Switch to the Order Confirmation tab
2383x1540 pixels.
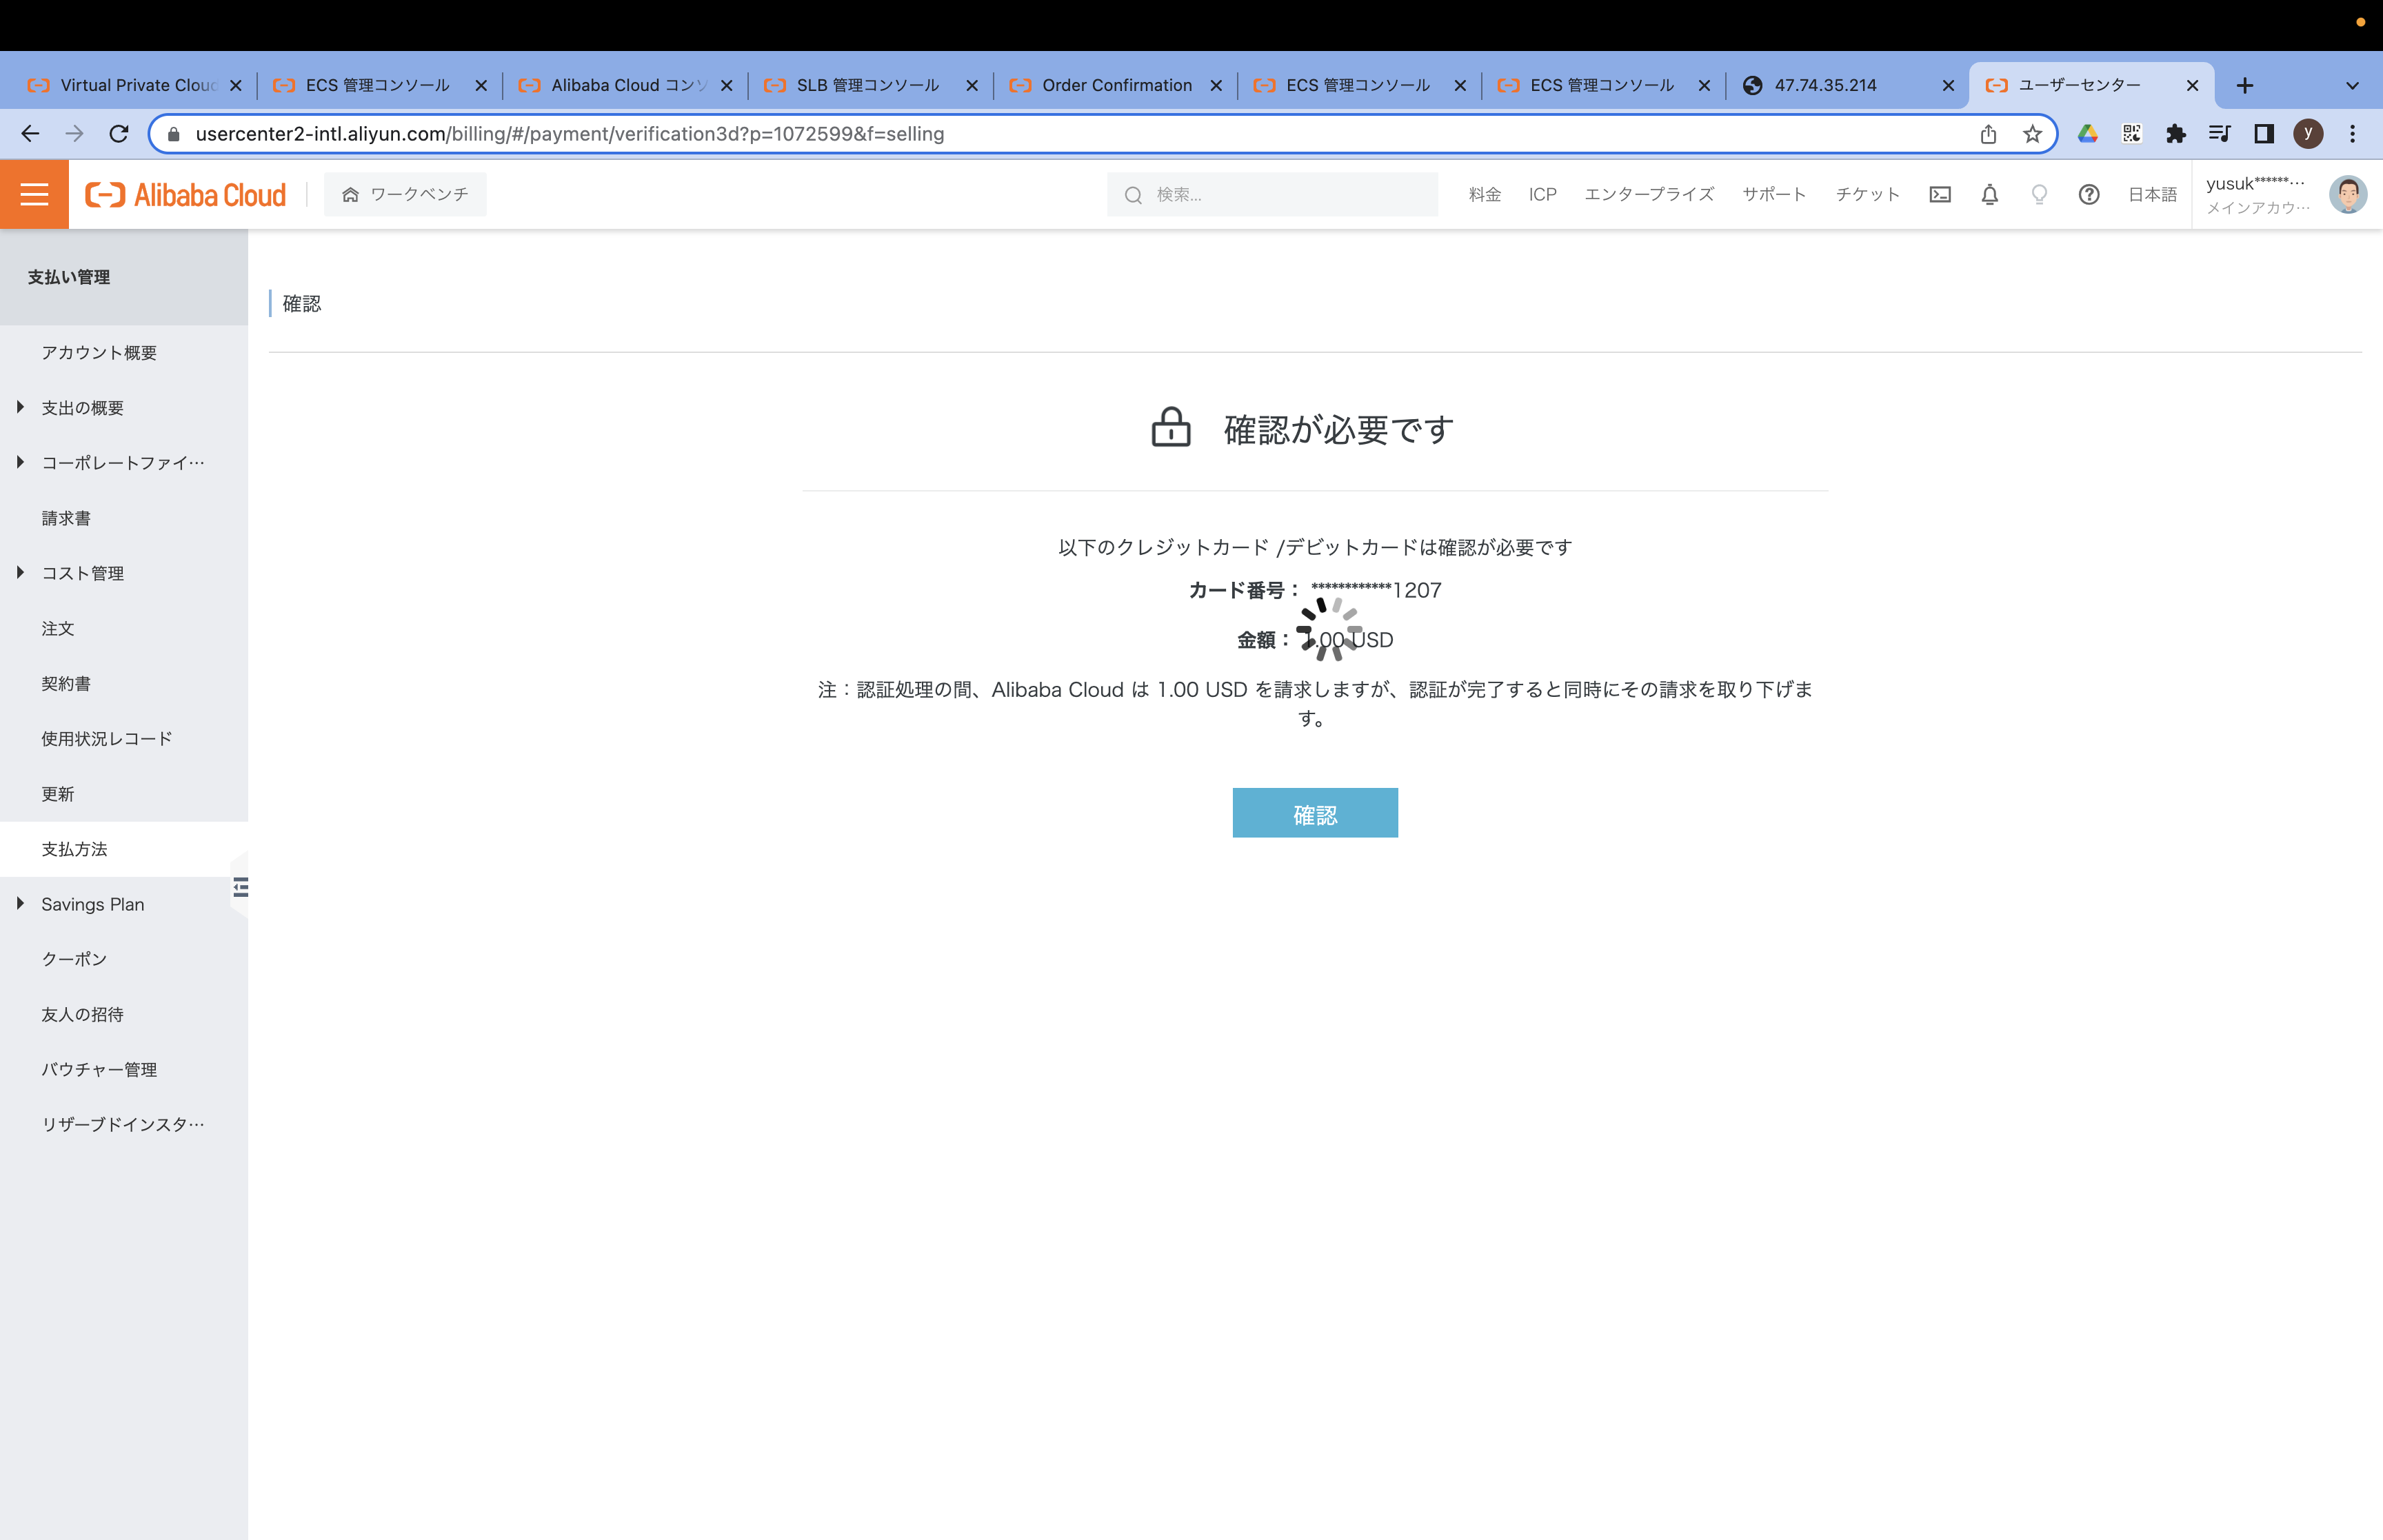click(x=1116, y=85)
